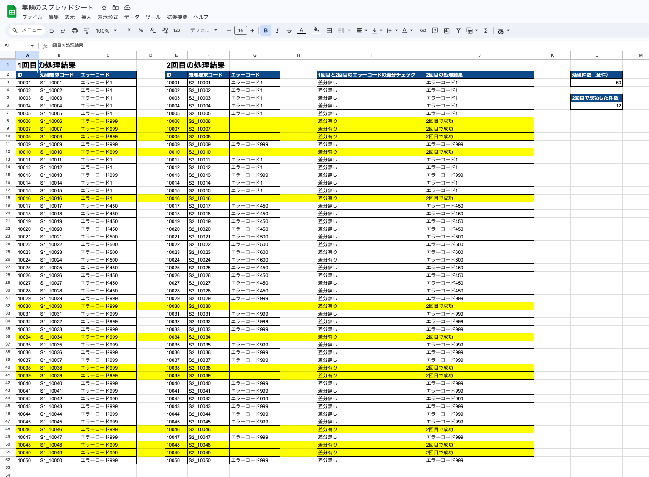Open the ヘルプ menu

point(201,17)
